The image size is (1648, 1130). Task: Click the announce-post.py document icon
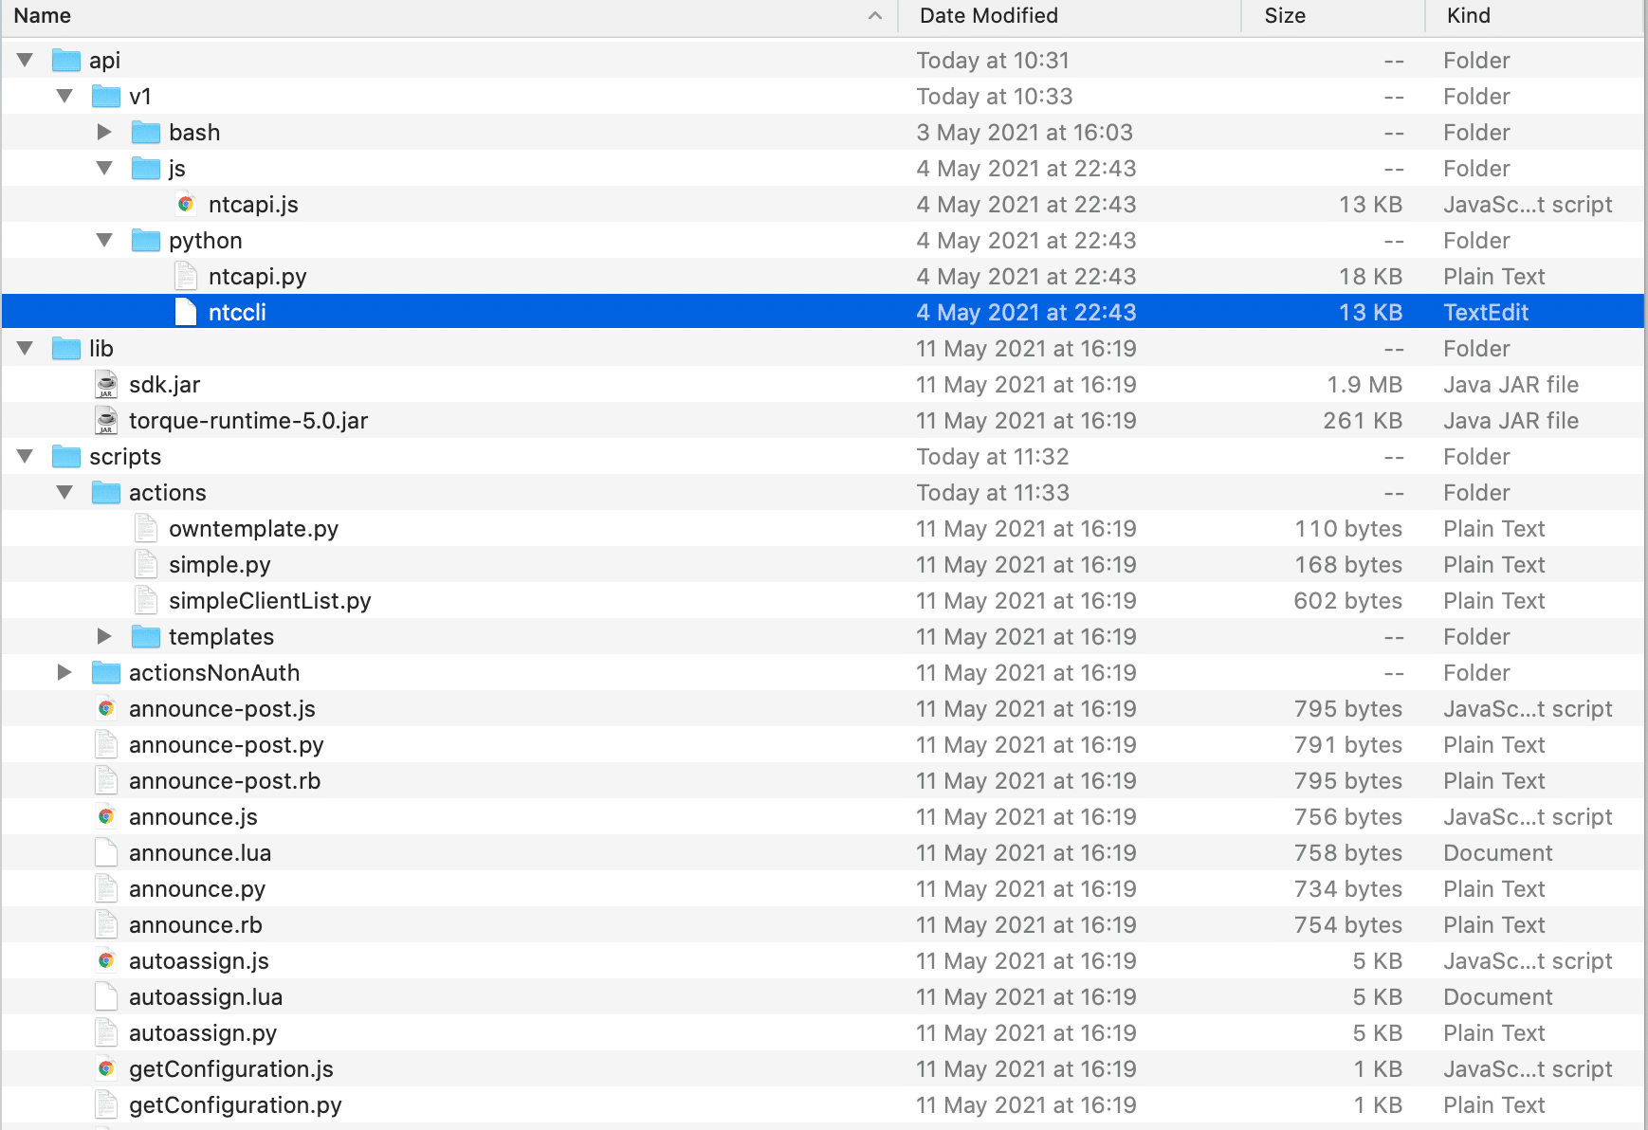tap(106, 745)
